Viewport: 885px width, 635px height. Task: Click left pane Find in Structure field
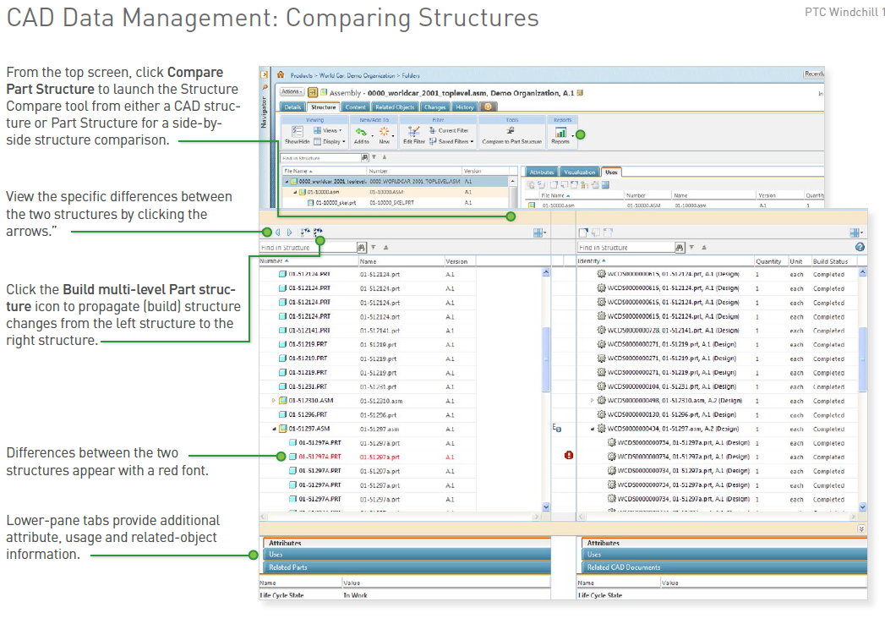coord(308,248)
